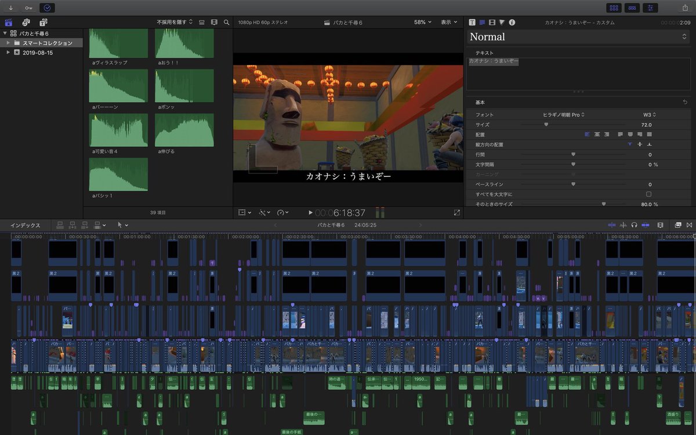Adjust the 文字間隔 tracking slider
696x435 pixels.
[573, 164]
